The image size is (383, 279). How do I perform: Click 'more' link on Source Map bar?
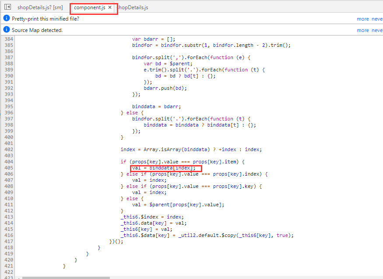click(x=363, y=30)
